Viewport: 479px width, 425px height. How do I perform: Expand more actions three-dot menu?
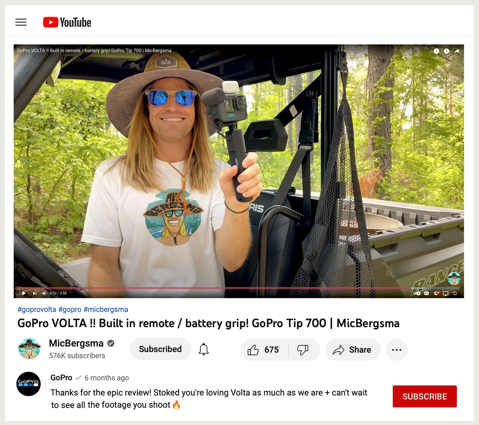pos(396,350)
